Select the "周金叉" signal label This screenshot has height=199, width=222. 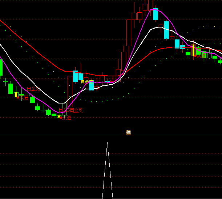pyautogui.click(x=76, y=110)
